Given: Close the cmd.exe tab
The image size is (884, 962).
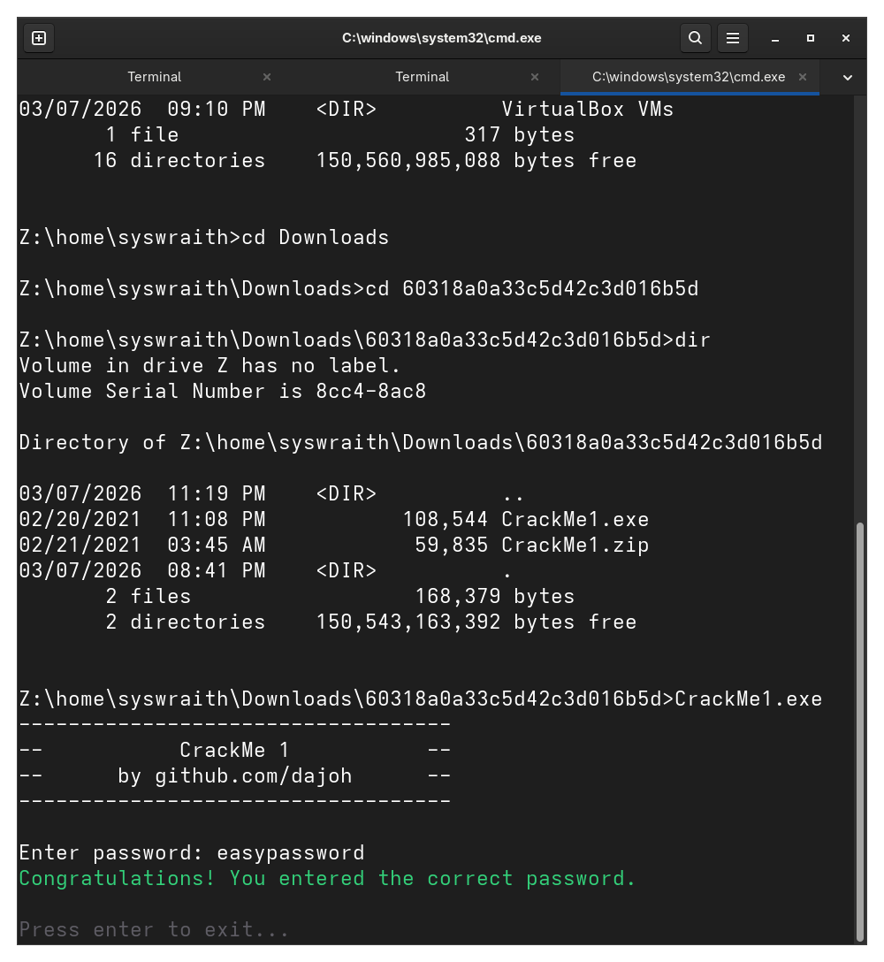Looking at the screenshot, I should (803, 77).
